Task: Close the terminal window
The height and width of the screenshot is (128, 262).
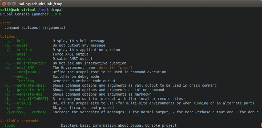Action: point(4,4)
